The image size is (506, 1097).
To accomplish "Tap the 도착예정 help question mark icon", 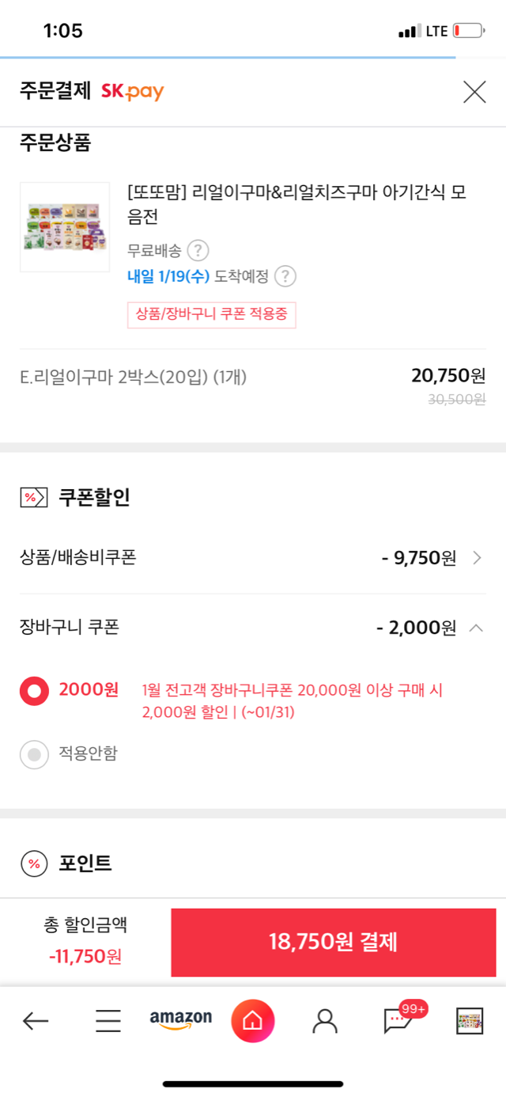I will coord(285,276).
